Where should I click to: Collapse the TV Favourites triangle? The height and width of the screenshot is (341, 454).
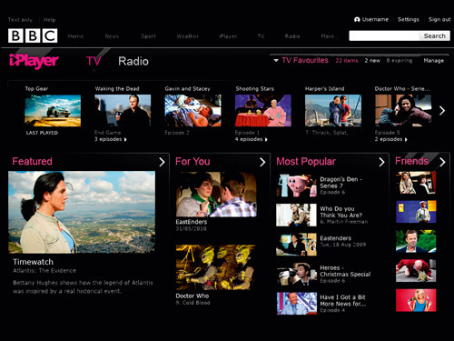276,61
